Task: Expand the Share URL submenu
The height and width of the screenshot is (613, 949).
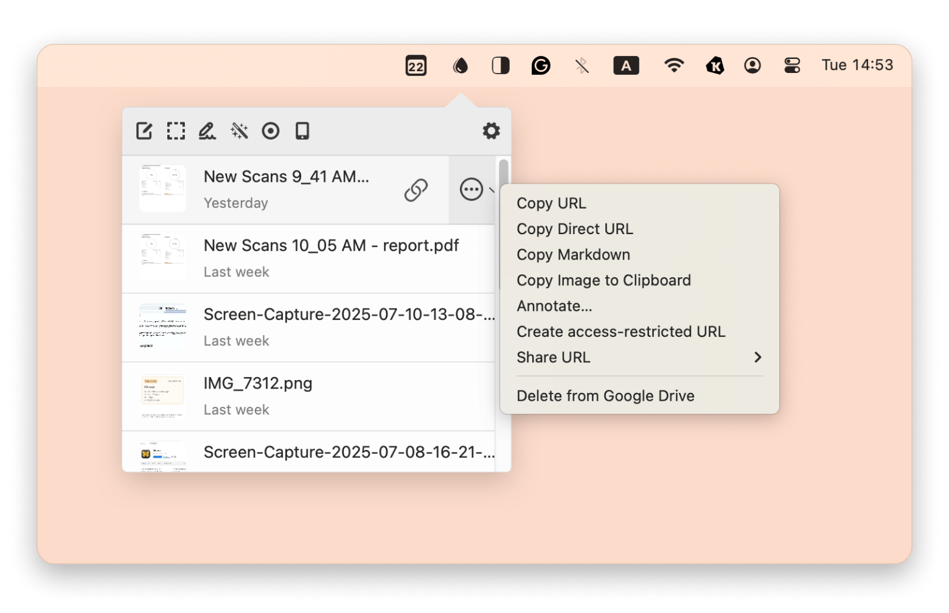Action: coord(639,358)
